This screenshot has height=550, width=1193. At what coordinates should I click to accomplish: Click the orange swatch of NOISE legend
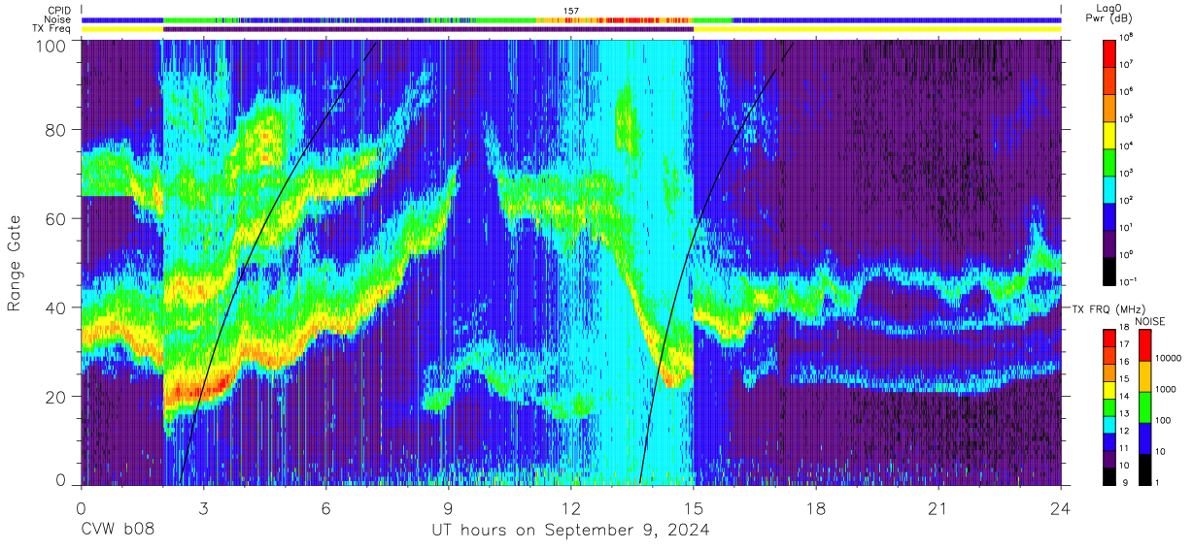tap(1143, 376)
